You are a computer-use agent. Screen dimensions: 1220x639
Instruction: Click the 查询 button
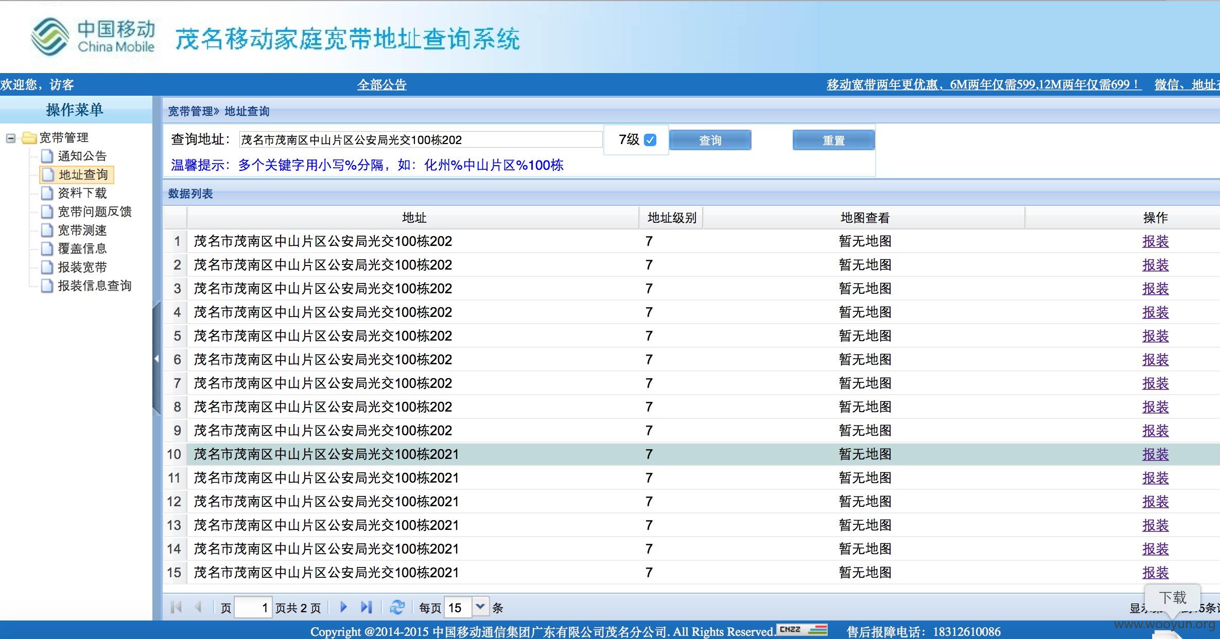click(x=710, y=140)
